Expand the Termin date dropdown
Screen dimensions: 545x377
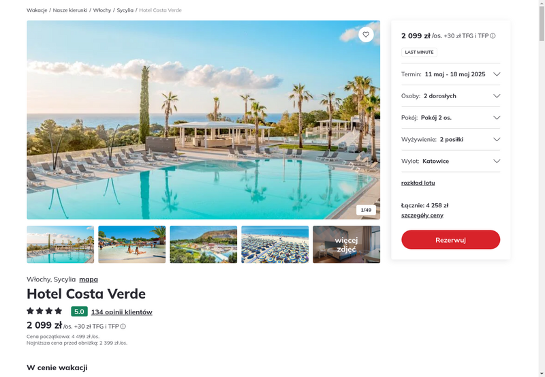[450, 74]
